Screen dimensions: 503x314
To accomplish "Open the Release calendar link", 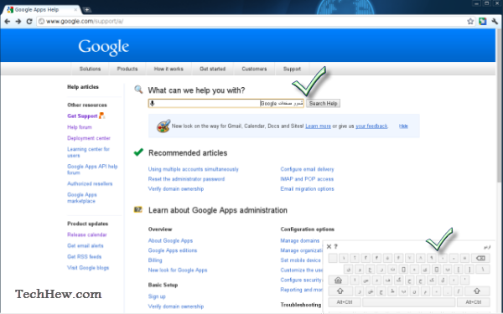I will coord(87,234).
